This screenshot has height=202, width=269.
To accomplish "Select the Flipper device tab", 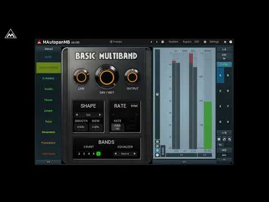I will point(48,100).
